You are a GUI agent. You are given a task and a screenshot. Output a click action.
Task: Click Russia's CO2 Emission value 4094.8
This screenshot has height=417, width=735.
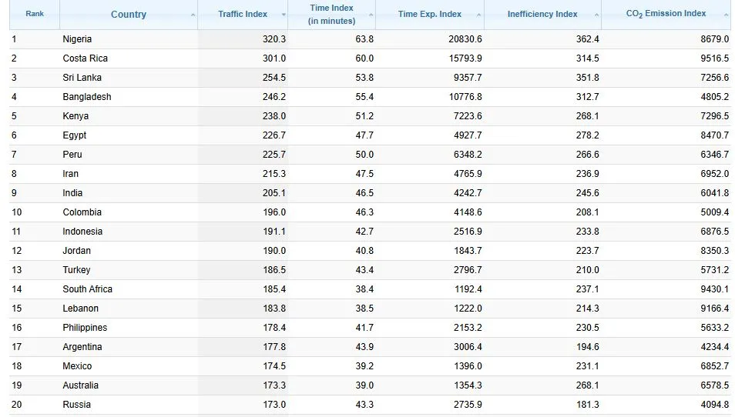click(715, 405)
